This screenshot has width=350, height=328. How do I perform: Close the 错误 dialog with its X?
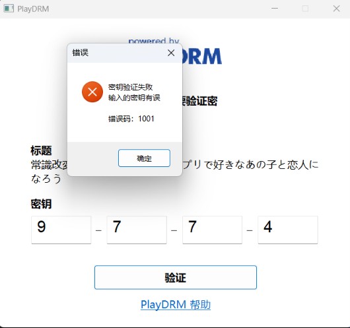click(x=171, y=53)
